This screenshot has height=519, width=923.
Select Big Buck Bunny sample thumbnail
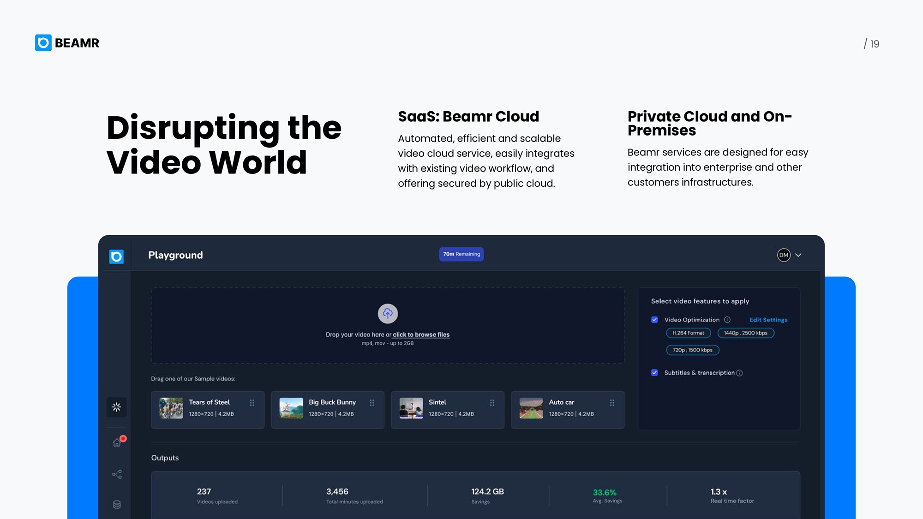click(x=291, y=408)
